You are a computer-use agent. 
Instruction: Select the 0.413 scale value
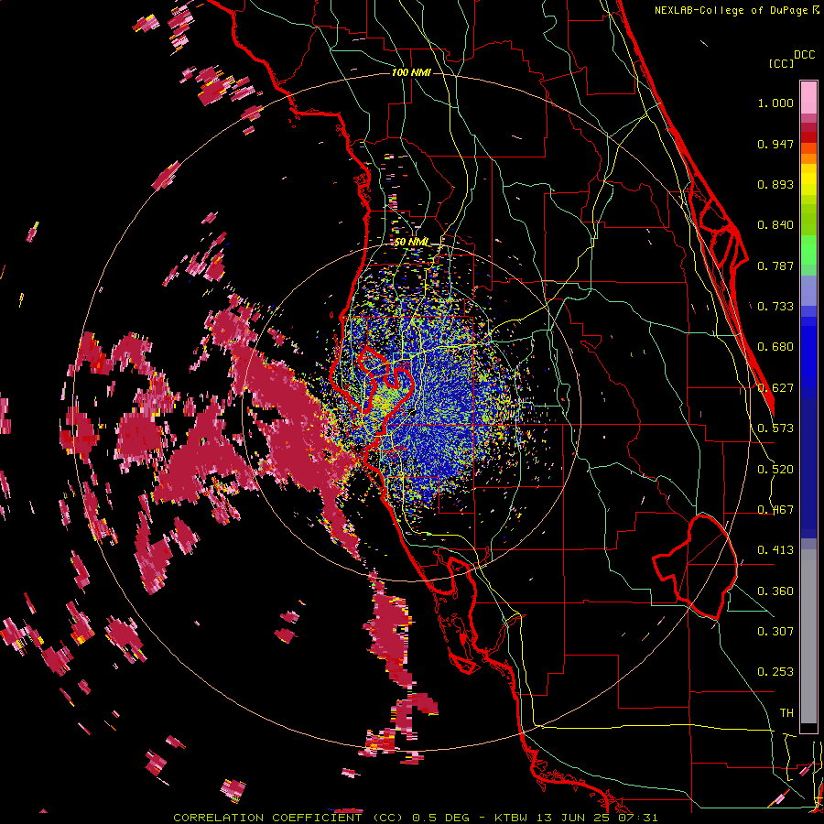coord(775,550)
